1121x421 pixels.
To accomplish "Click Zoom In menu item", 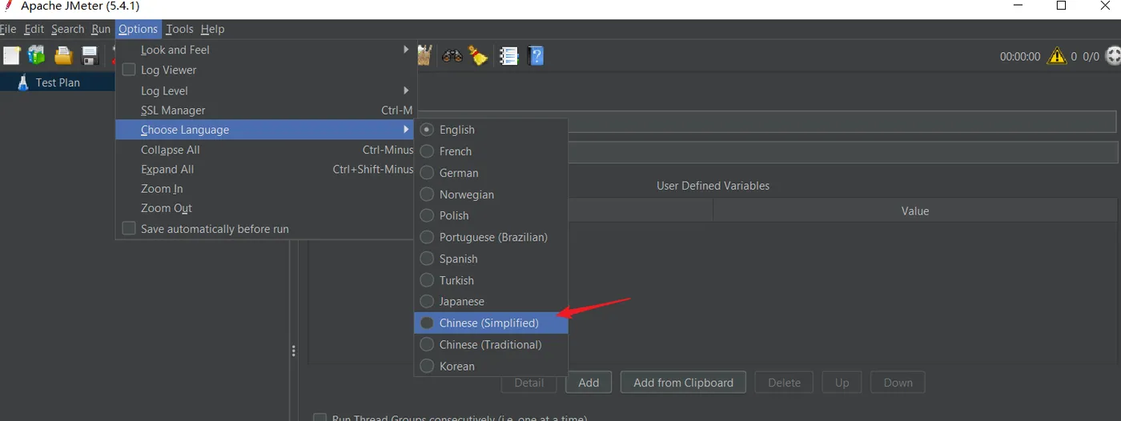I will [x=265, y=189].
